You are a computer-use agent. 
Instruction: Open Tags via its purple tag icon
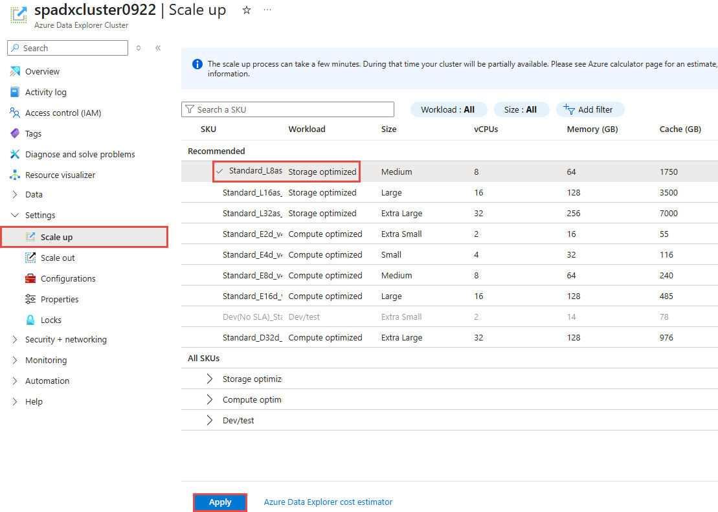[15, 133]
